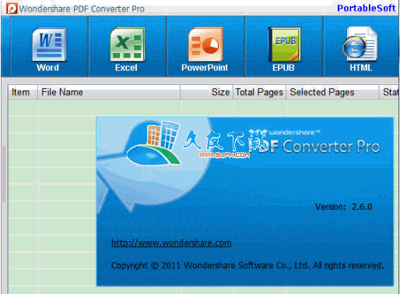Viewport: 400px width, 294px height.
Task: Click the Size column header
Action: click(x=206, y=92)
